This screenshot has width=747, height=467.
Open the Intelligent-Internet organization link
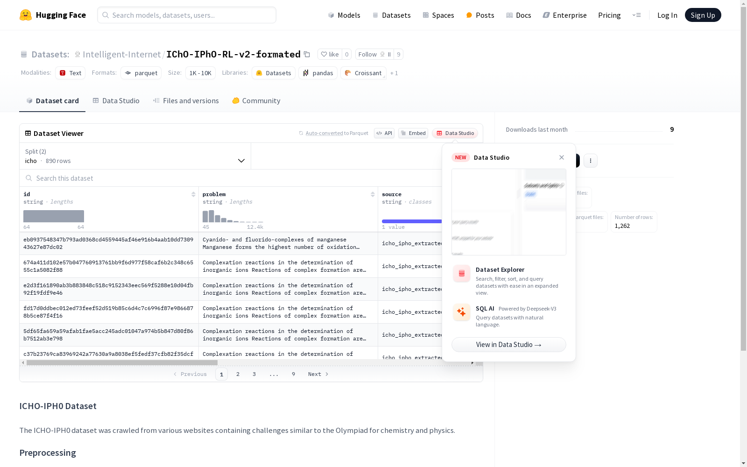pos(121,54)
